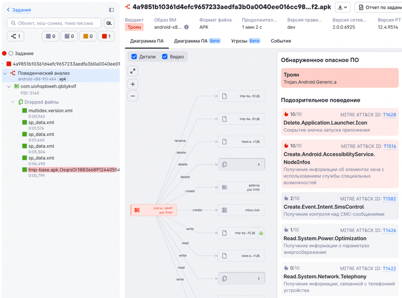
Task: Uncheck the Детали checkbox
Action: tap(134, 56)
